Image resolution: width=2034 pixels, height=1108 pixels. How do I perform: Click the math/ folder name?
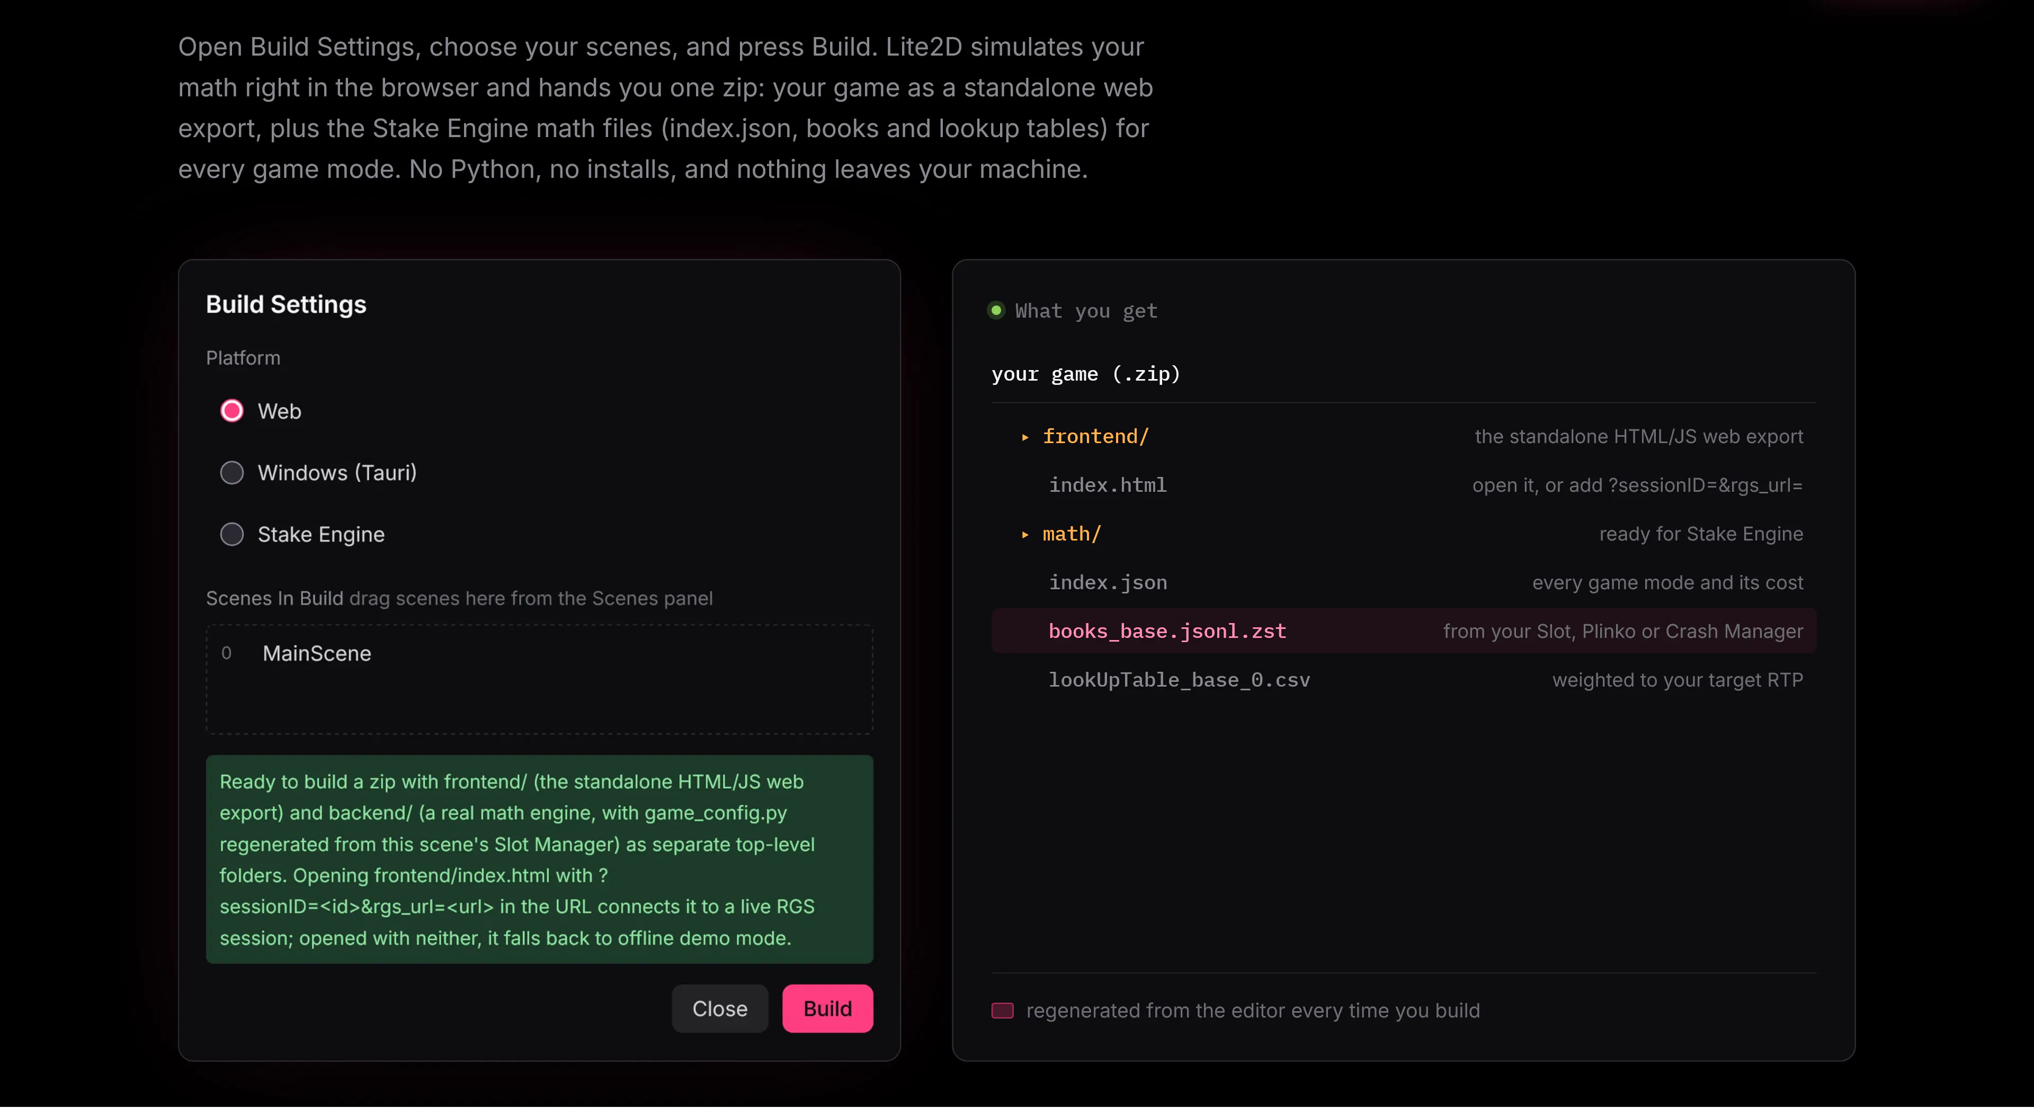(x=1072, y=534)
